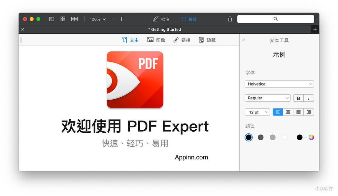338x196 pixels.
Task: Select the 隐藏 redact tool
Action: point(207,40)
